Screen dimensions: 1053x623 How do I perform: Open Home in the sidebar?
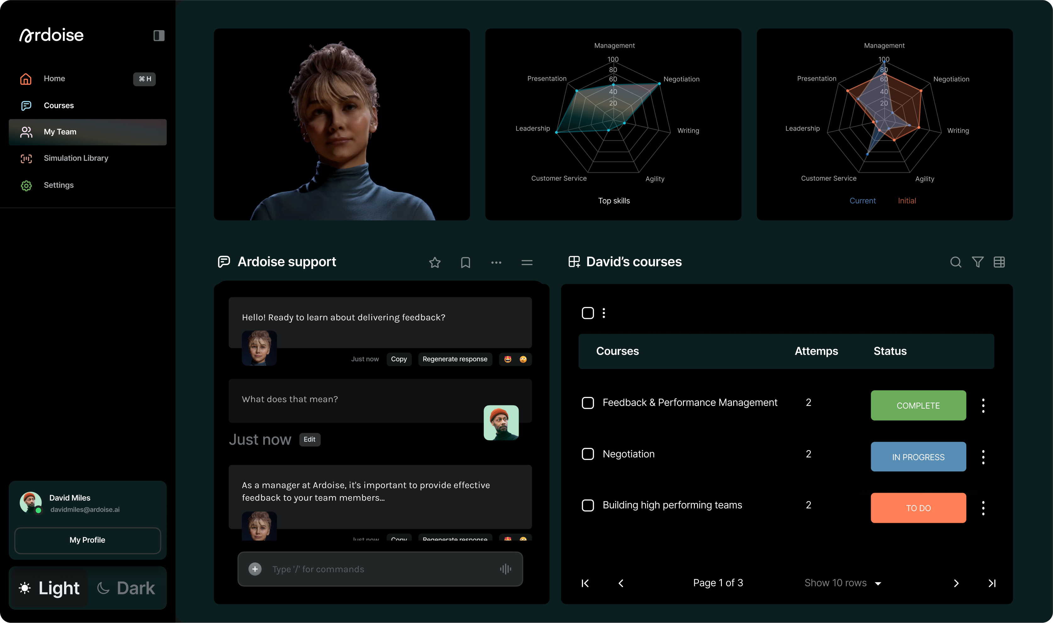88,79
